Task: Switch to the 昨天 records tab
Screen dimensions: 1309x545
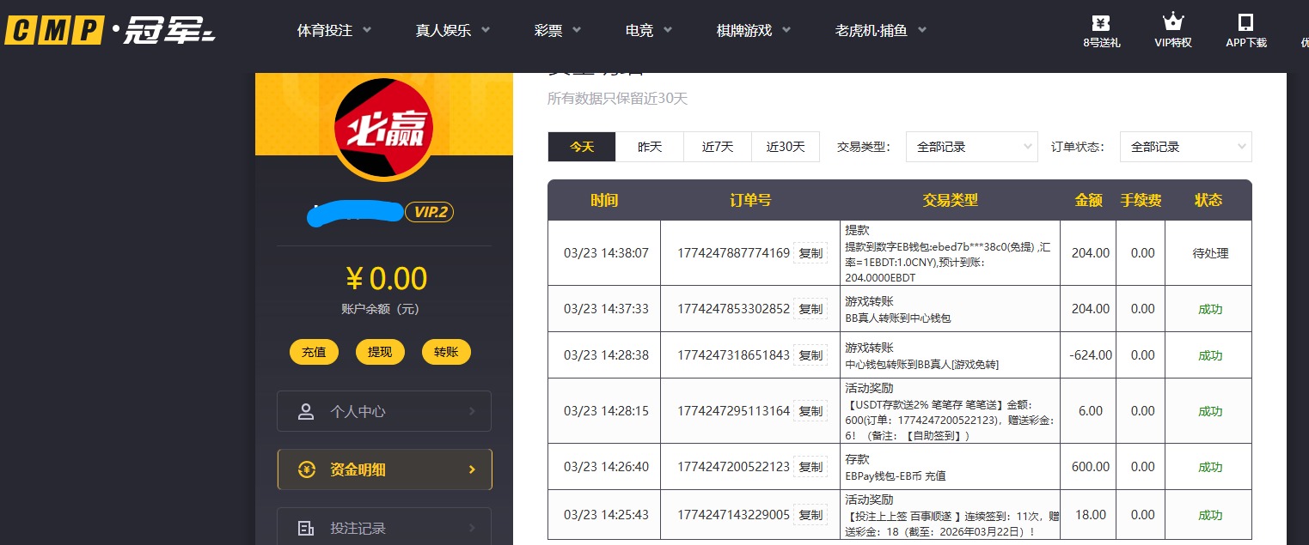Action: click(x=650, y=147)
